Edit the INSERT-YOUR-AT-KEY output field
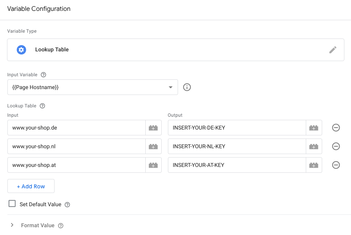 tap(237, 165)
